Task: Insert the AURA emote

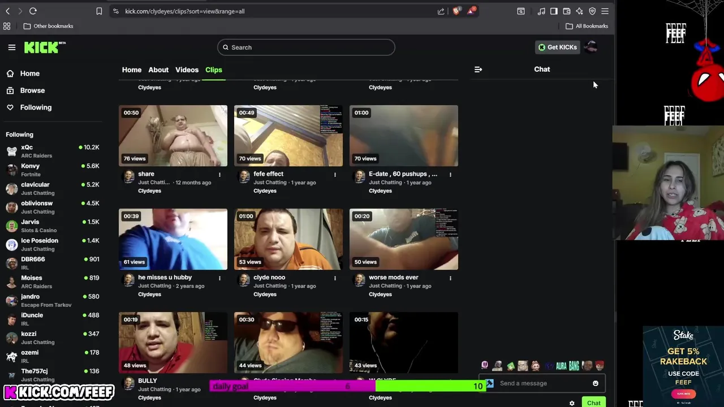Action: click(x=561, y=366)
